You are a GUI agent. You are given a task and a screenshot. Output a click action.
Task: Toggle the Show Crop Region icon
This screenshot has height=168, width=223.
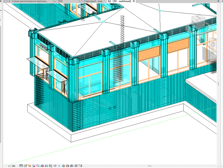click(x=46, y=166)
